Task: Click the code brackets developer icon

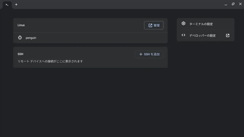Action: (183, 35)
